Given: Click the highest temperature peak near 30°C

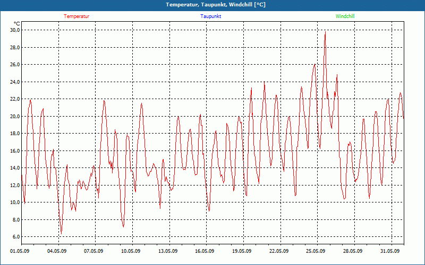Looking at the screenshot, I should click(x=325, y=32).
